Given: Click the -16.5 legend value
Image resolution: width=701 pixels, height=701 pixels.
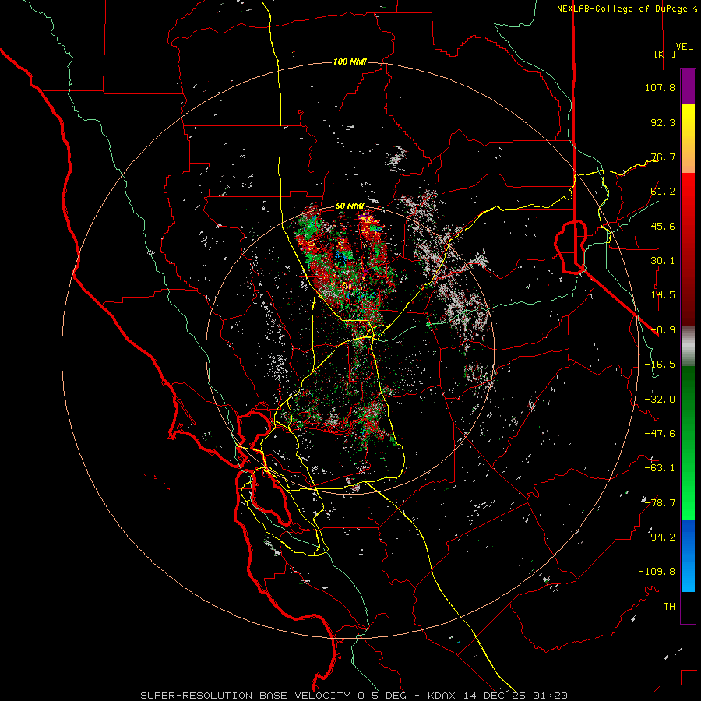Looking at the screenshot, I should point(660,365).
